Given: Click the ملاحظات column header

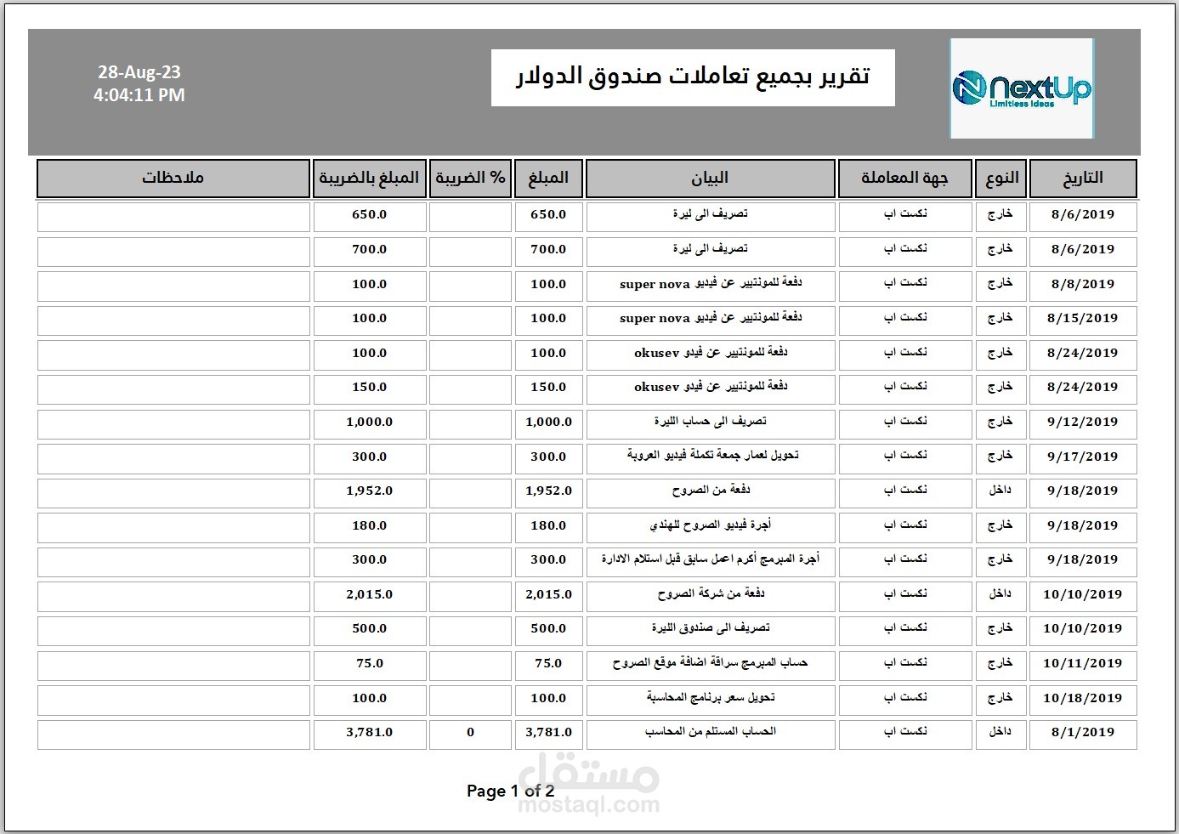Looking at the screenshot, I should (173, 179).
